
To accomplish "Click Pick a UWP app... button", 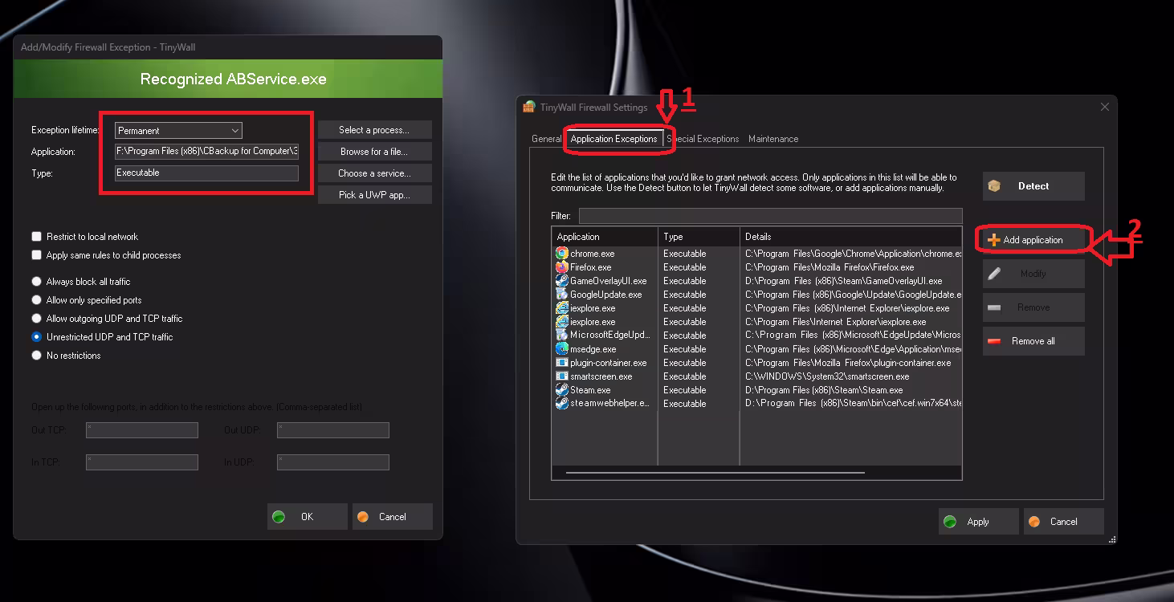I will (x=374, y=195).
